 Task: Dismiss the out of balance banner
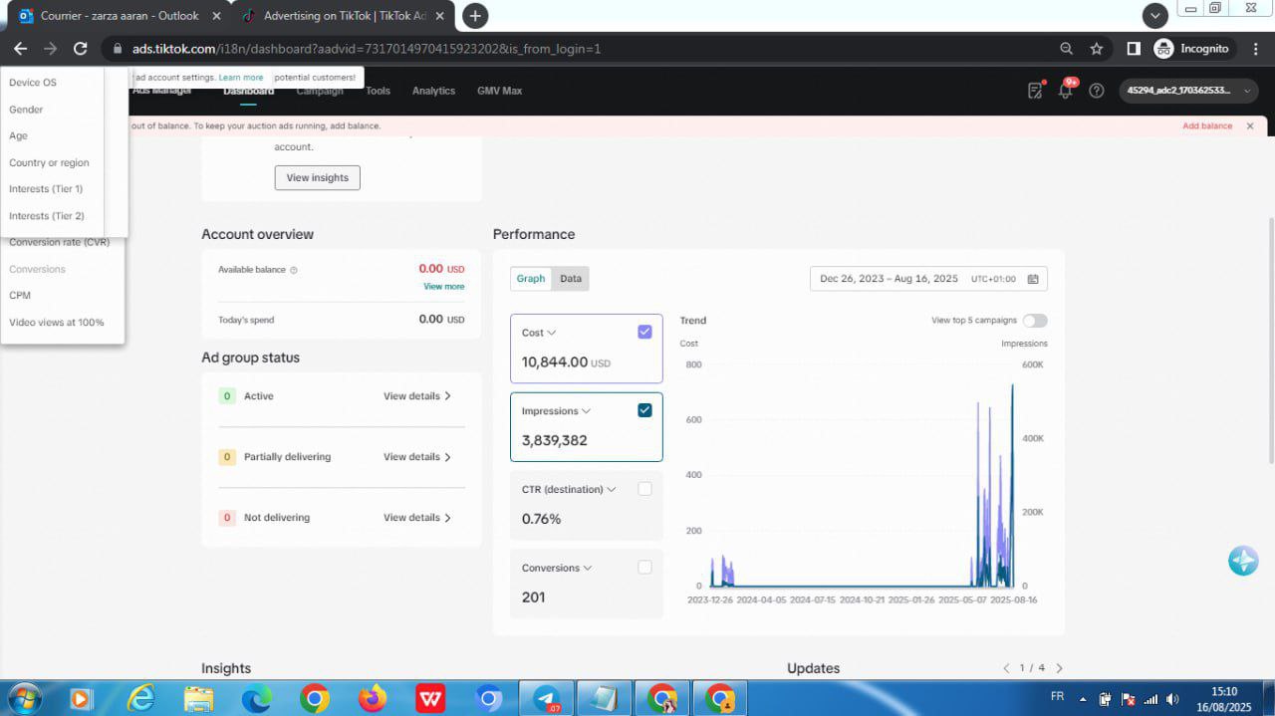pos(1250,126)
